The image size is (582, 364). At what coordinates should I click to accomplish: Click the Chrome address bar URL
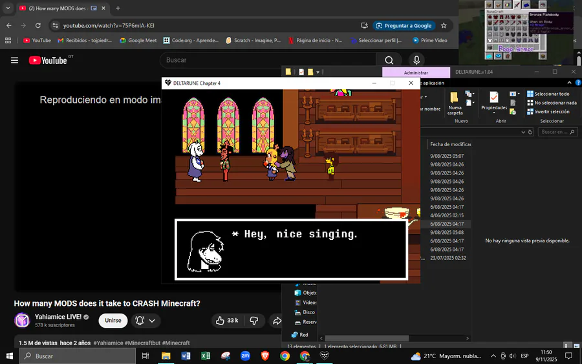109,26
